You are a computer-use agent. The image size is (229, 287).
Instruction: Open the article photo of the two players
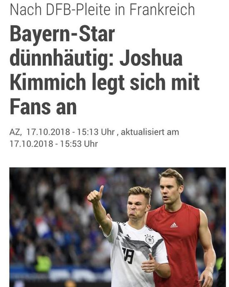click(117, 227)
